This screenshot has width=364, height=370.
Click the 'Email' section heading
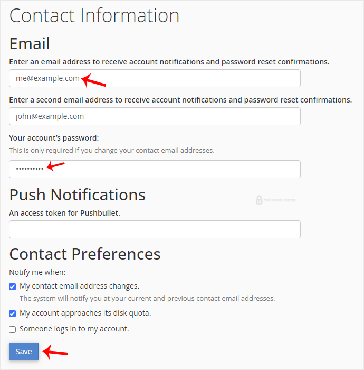point(30,43)
